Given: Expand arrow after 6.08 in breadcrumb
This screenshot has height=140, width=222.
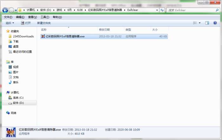Looking at the screenshot, I should (x=85, y=10).
